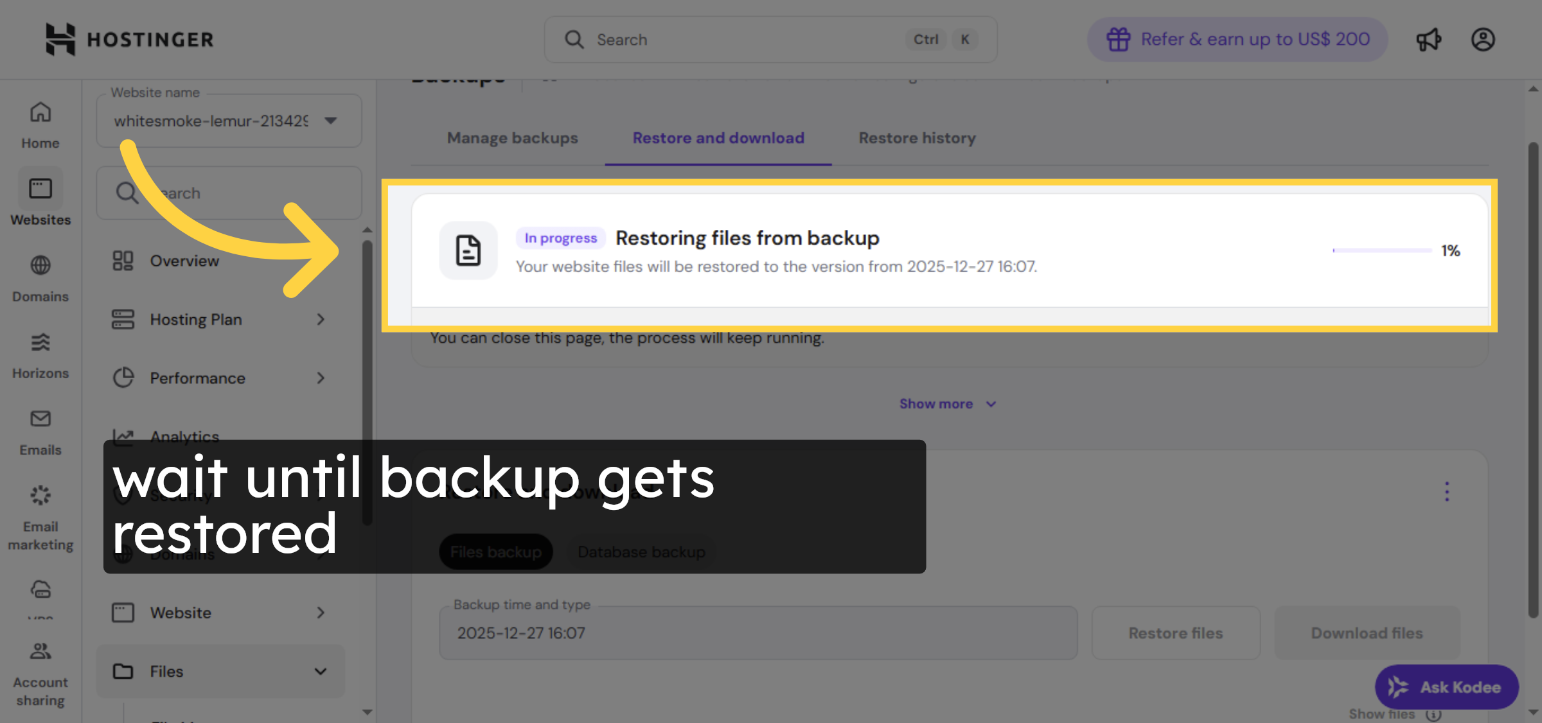Image resolution: width=1542 pixels, height=723 pixels.
Task: Open the Emails envelope icon
Action: pos(40,419)
